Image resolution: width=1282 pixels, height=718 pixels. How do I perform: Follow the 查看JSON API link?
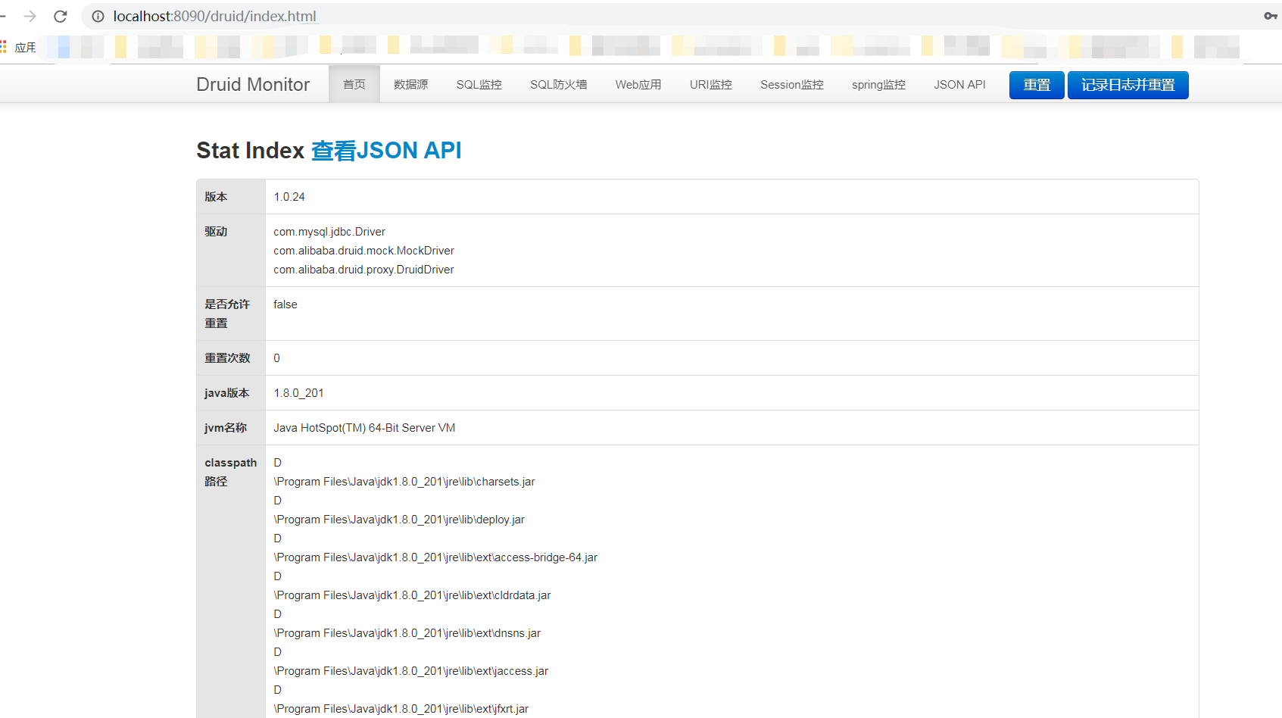386,151
